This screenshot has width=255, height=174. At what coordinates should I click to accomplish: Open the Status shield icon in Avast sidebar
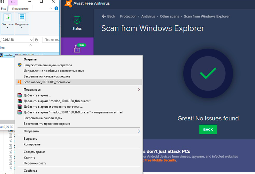(77, 20)
